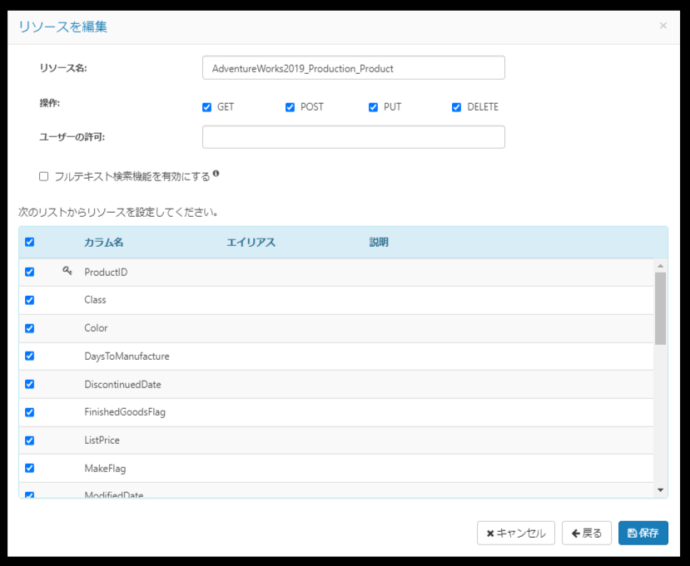Toggle the select-all columns header checkbox
The width and height of the screenshot is (690, 566).
pyautogui.click(x=29, y=242)
